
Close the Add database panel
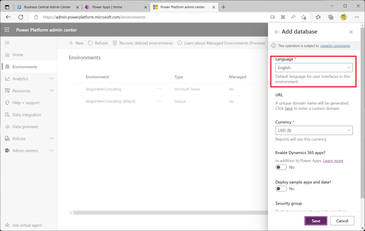[351, 32]
